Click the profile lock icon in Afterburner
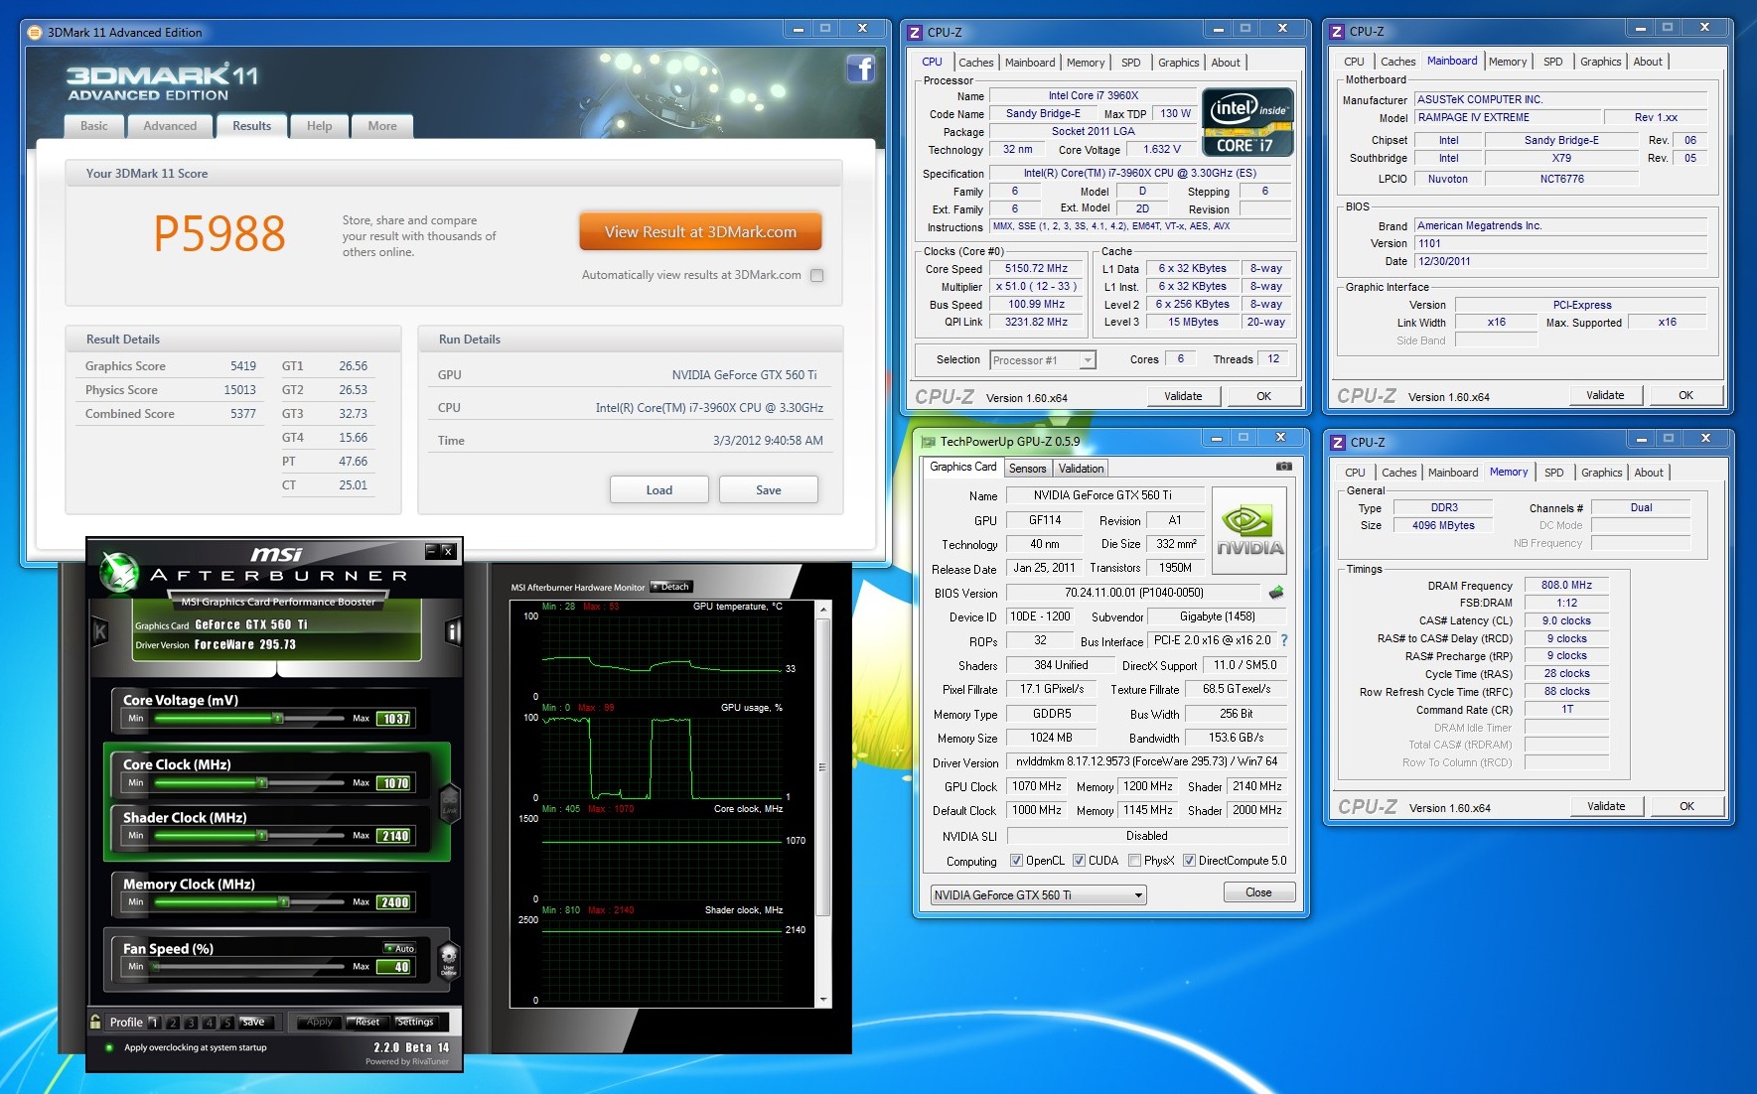Screen dimensions: 1757x1094 point(95,1021)
